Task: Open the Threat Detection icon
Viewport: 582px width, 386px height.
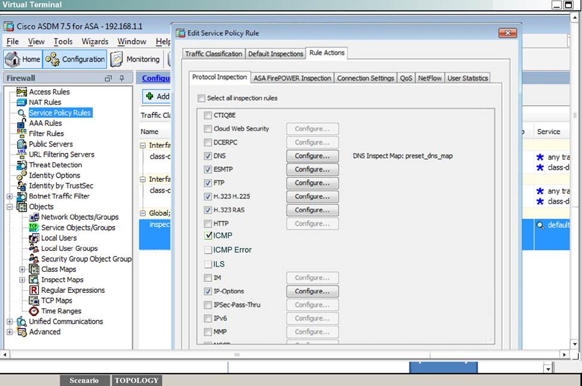Action: coord(22,165)
